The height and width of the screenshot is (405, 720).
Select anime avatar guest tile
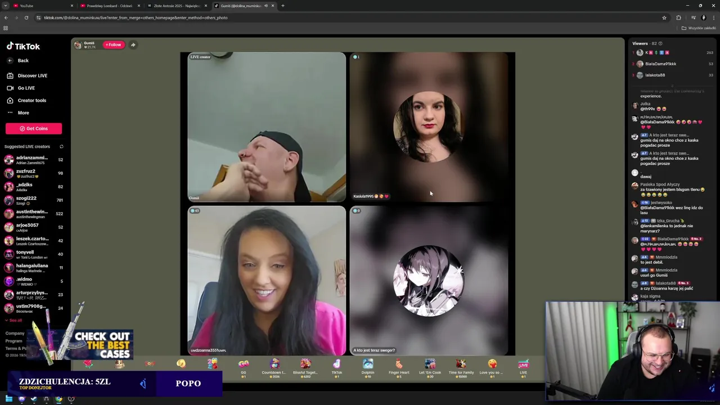click(429, 280)
